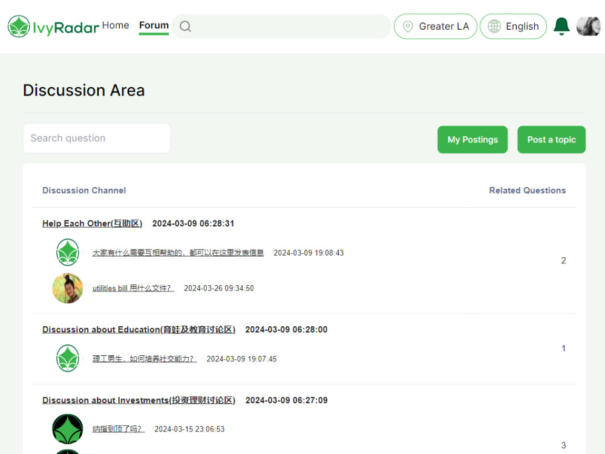The width and height of the screenshot is (605, 454).
Task: Open the user profile avatar
Action: pos(589,26)
